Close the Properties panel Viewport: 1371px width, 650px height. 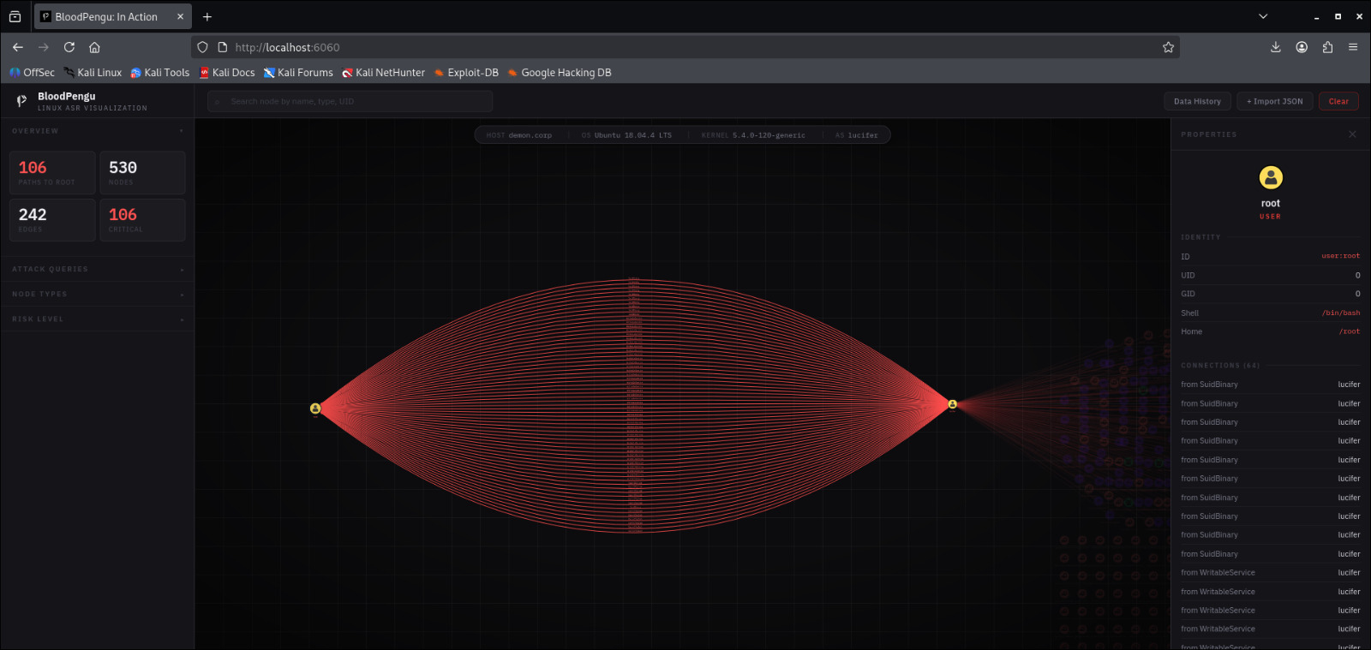click(1352, 134)
